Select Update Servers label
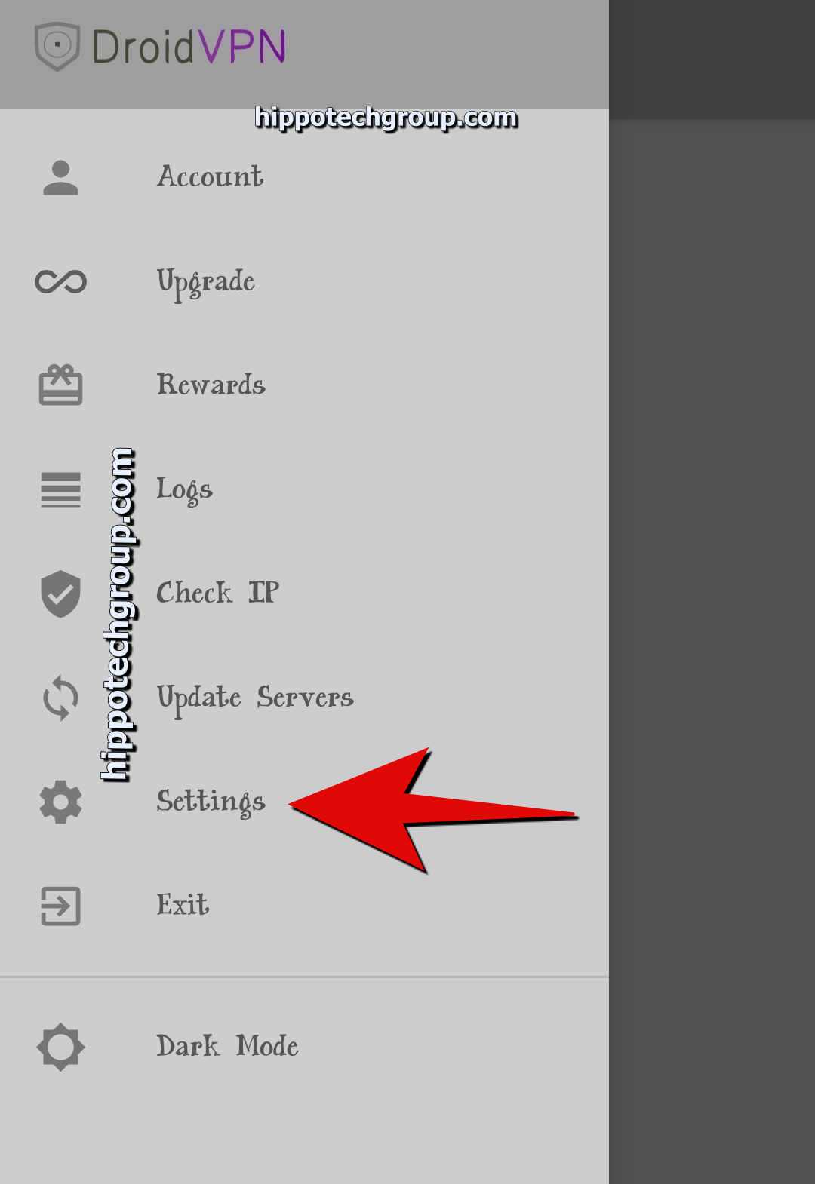This screenshot has width=815, height=1184. tap(255, 698)
